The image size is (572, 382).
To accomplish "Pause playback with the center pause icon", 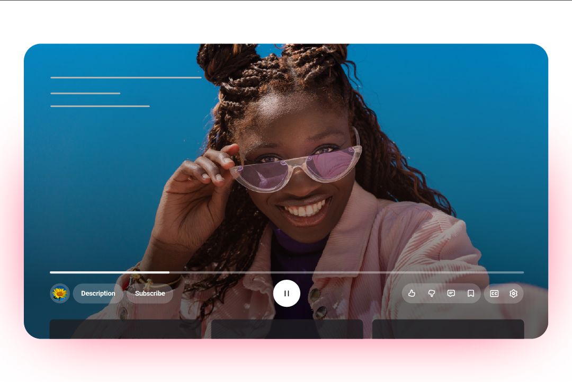I will (287, 293).
